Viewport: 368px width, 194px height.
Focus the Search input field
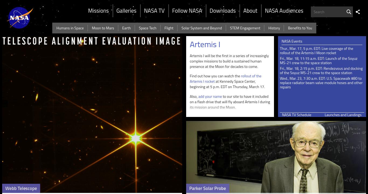point(328,12)
